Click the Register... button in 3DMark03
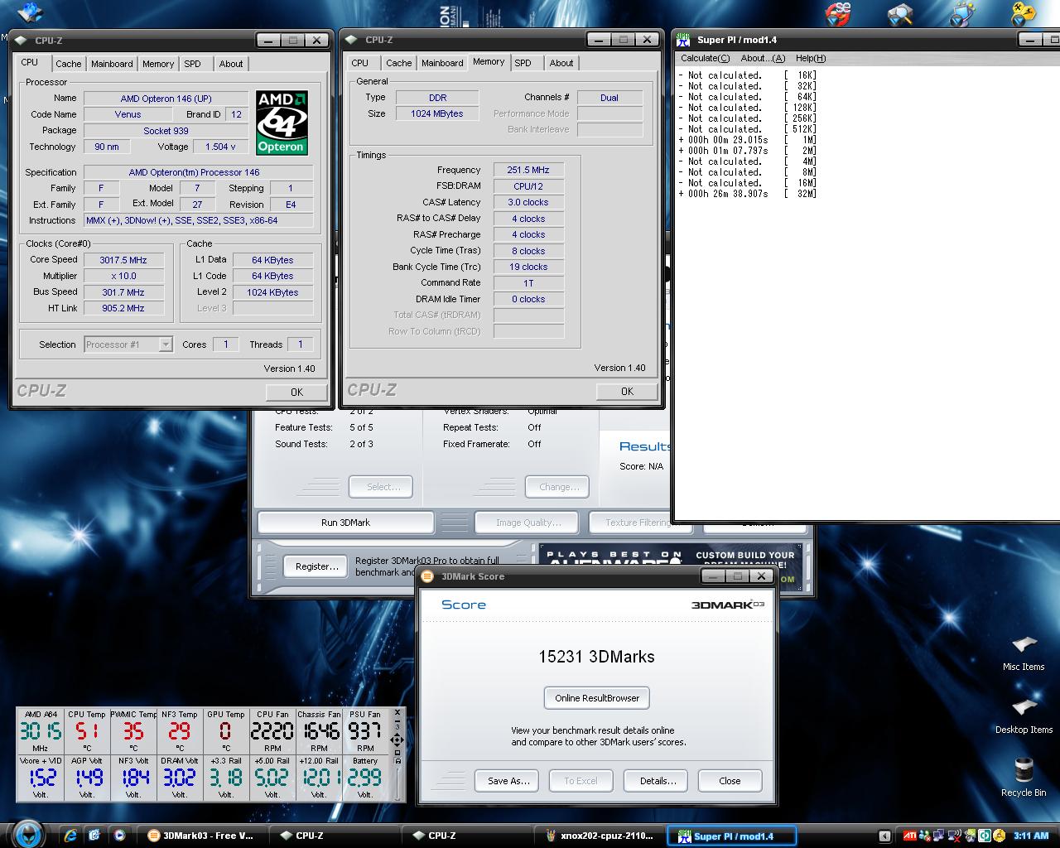Viewport: 1060px width, 848px height. pos(317,566)
